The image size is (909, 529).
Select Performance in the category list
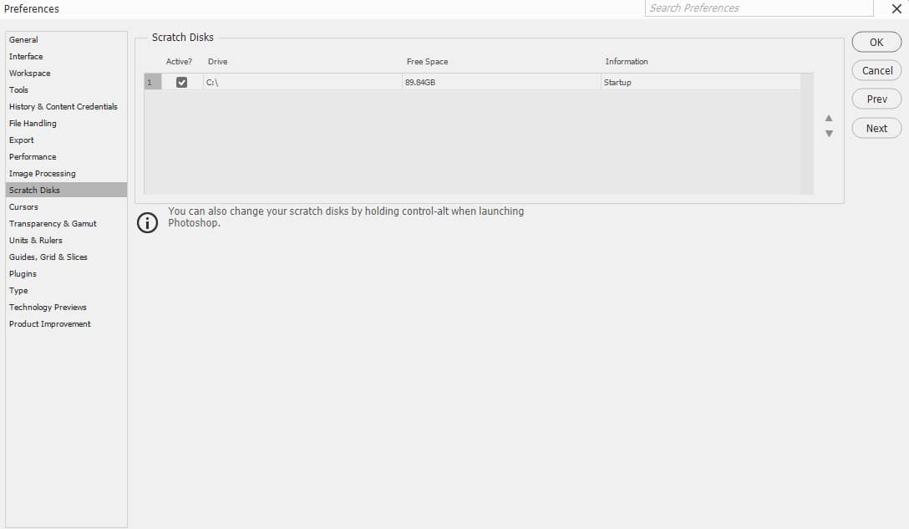coord(33,156)
